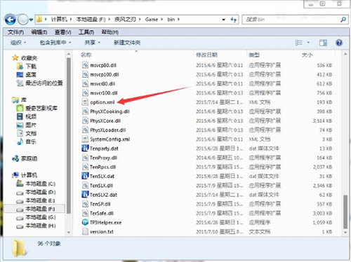Select TenProxy.dll file
The width and height of the screenshot is (351, 262).
(x=103, y=158)
